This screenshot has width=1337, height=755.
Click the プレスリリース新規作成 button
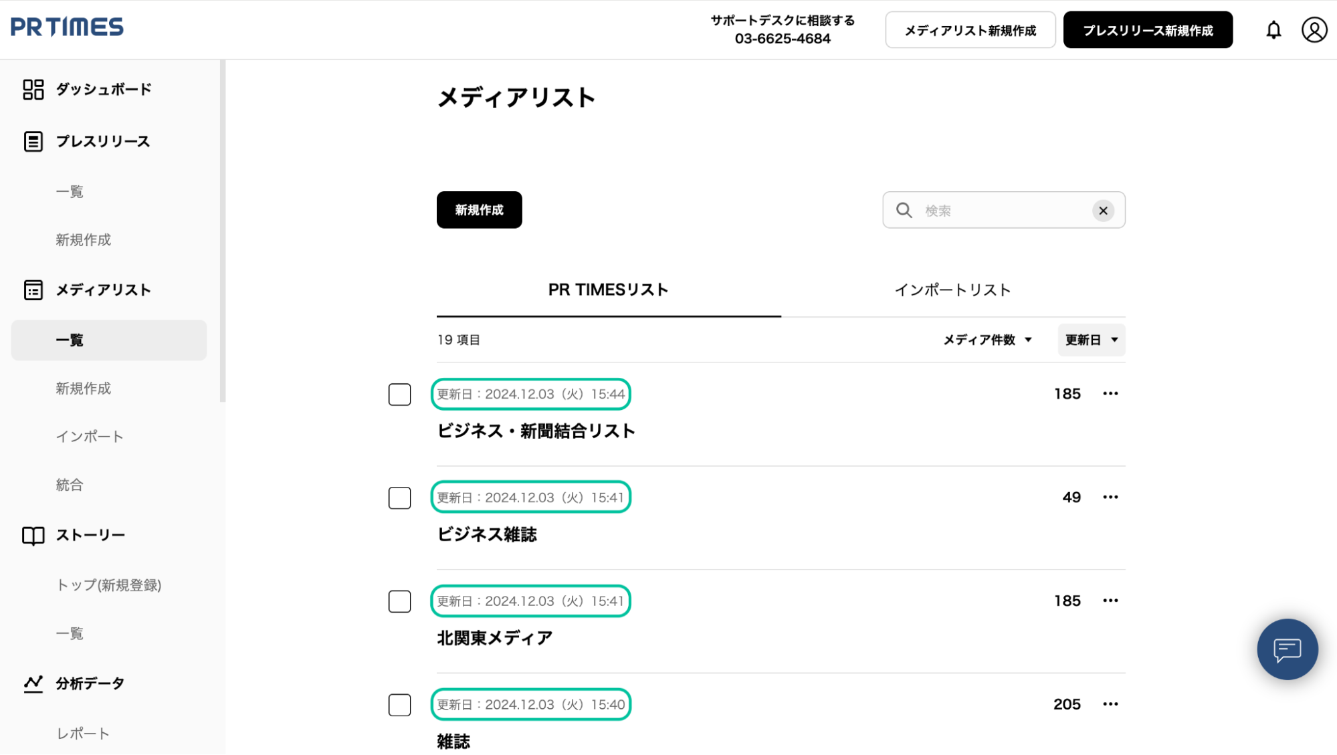(x=1148, y=30)
